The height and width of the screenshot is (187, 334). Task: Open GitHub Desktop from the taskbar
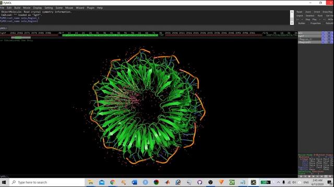coord(199,182)
